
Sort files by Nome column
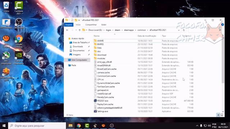click(97, 36)
